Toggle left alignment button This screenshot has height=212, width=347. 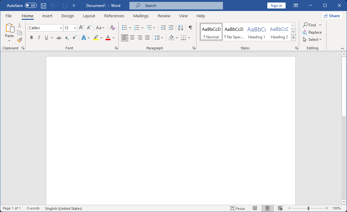click(125, 38)
